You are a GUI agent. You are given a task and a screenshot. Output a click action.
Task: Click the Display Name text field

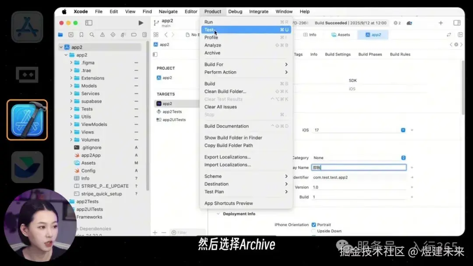click(359, 168)
